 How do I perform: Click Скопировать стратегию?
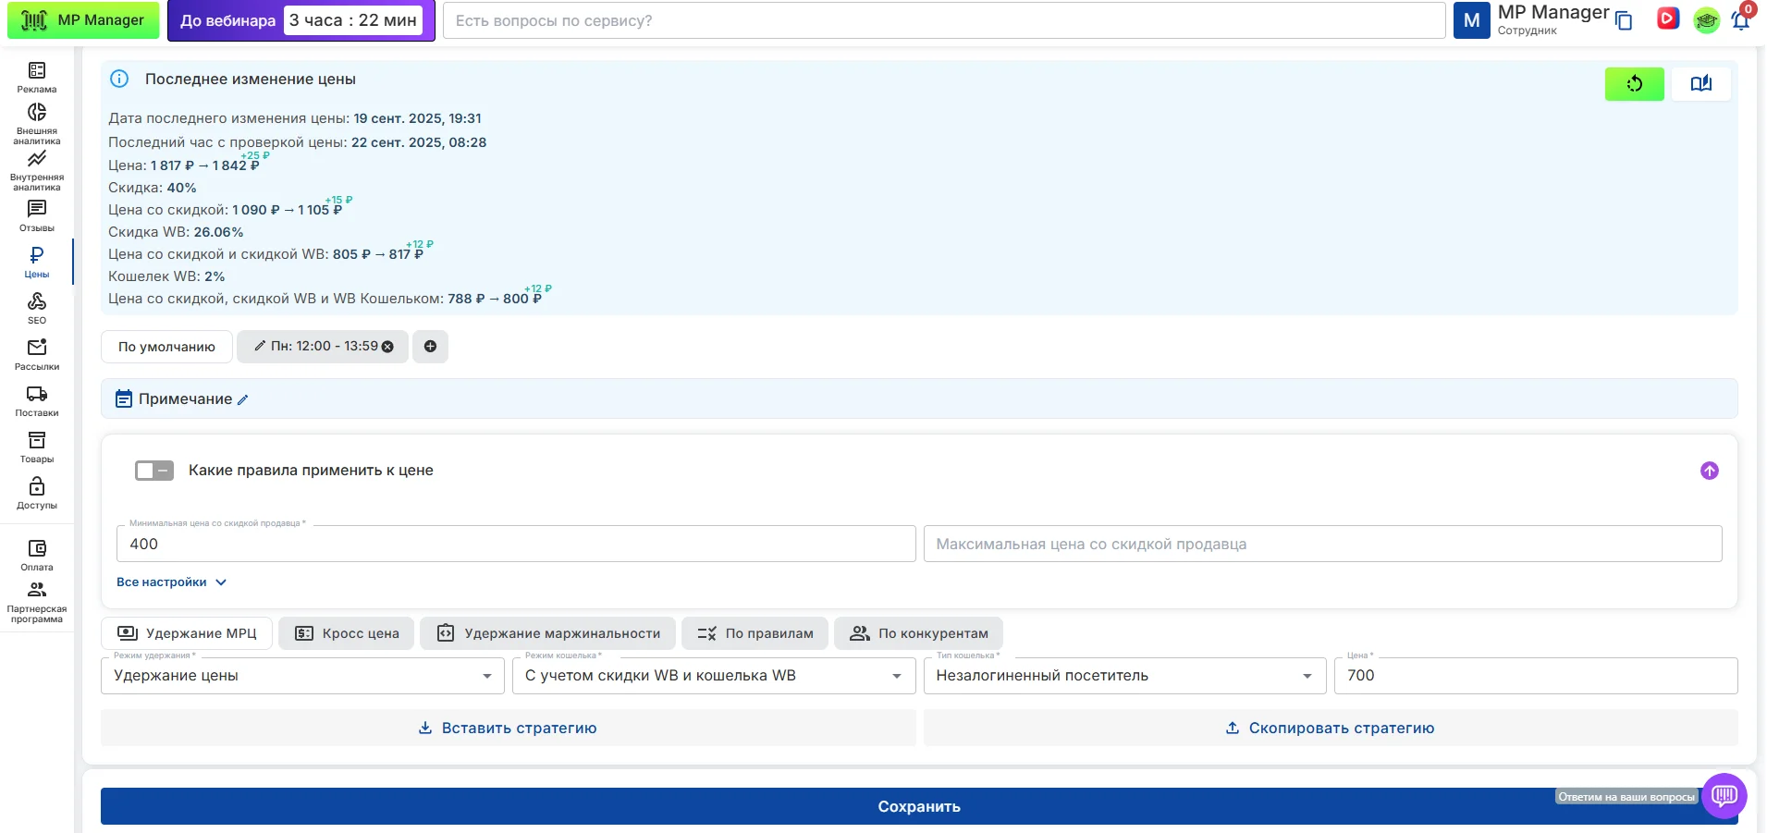(x=1330, y=729)
